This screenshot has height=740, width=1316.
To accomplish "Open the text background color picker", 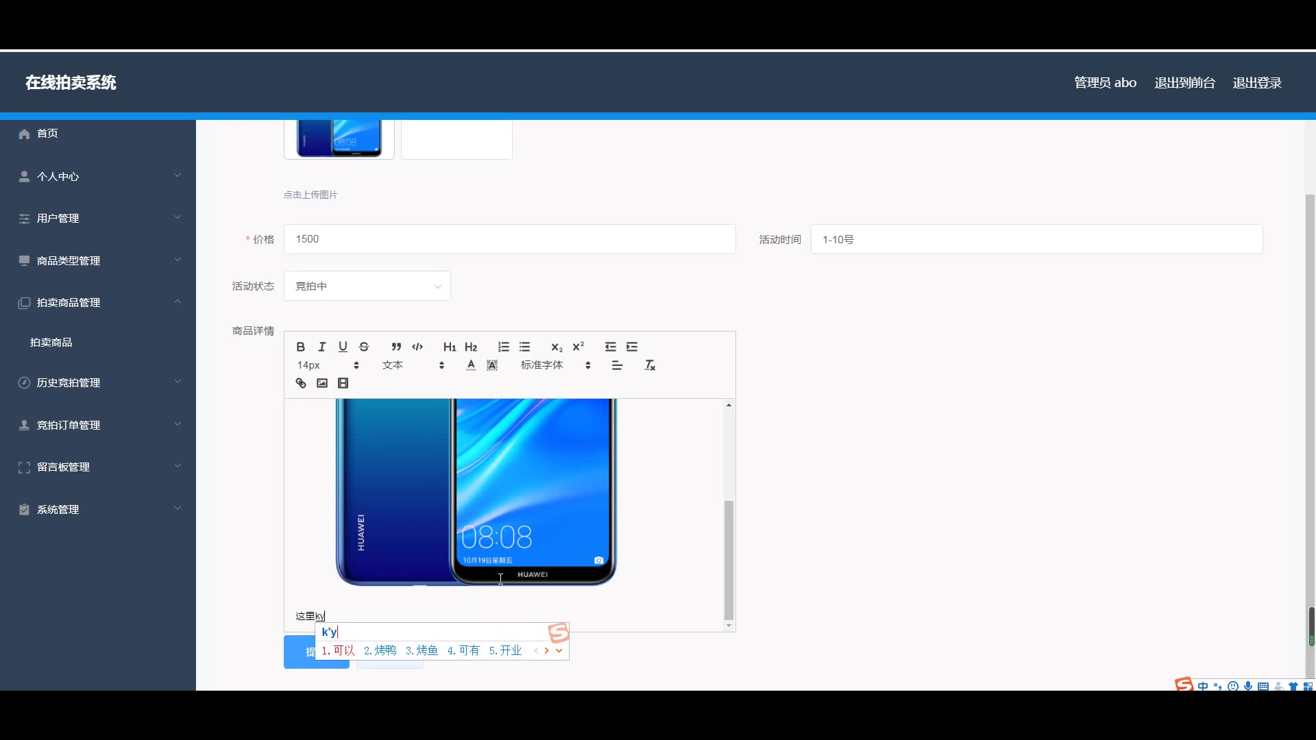I will (x=492, y=365).
